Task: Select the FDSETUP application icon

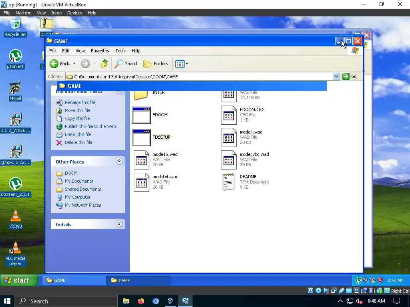Action: pos(141,138)
